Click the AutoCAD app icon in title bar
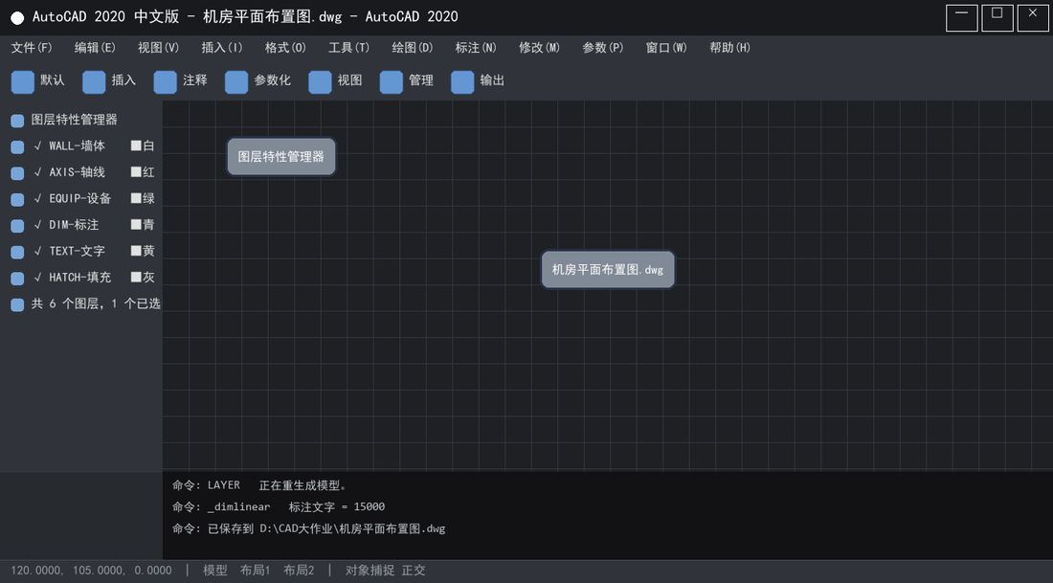The width and height of the screenshot is (1053, 583). [x=17, y=18]
